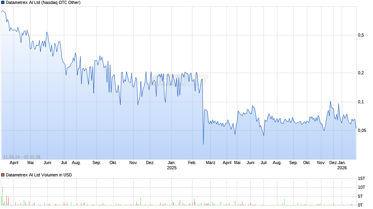Click the 15T volume axis label

(361, 179)
